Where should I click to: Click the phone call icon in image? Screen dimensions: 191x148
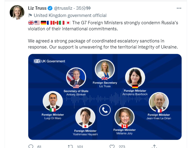click(x=105, y=110)
